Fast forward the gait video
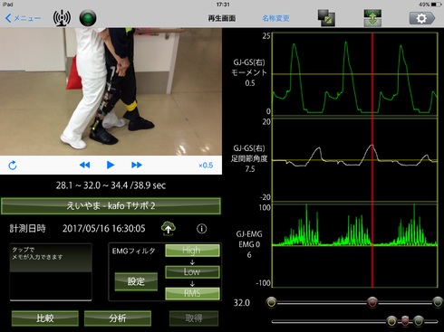The width and height of the screenshot is (444, 332). pos(137,165)
